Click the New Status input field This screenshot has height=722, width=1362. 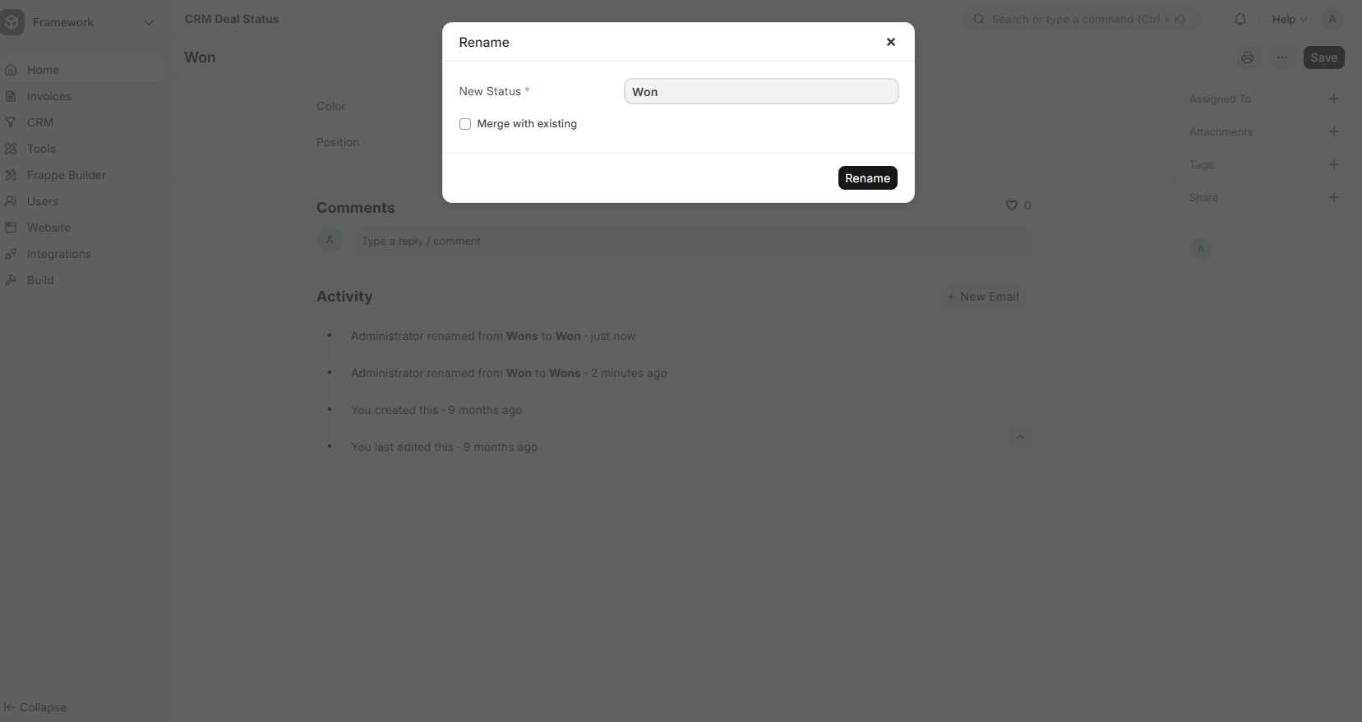[760, 91]
